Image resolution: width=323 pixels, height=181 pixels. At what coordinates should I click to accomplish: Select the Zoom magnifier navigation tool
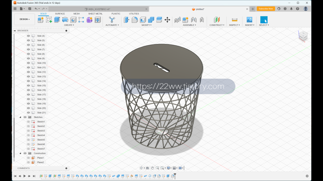(x=157, y=168)
